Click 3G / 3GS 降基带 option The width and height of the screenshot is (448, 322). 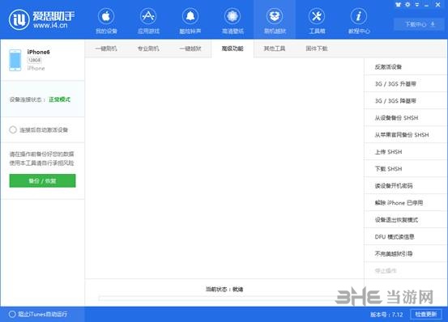click(x=405, y=100)
